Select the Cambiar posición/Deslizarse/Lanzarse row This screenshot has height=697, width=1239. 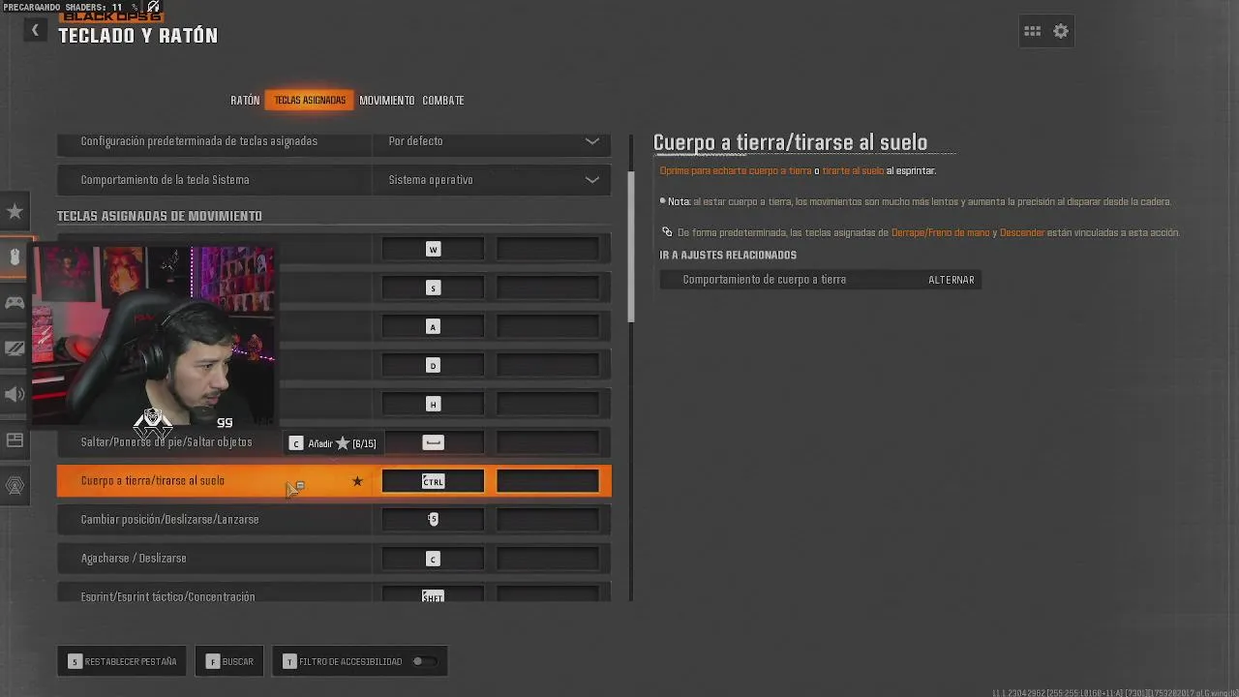tap(334, 520)
